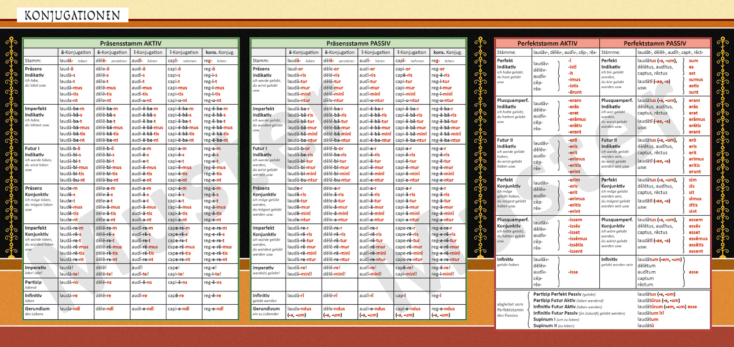The image size is (734, 347).
Task: Select the supine form laudātū
Action: click(646, 326)
